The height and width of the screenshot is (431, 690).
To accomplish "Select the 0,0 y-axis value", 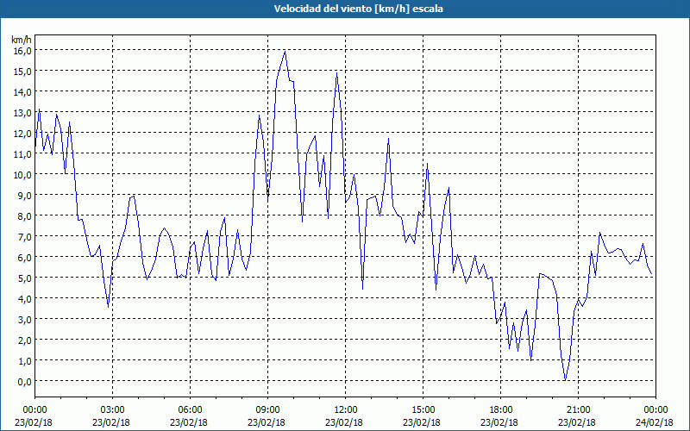I will (26, 381).
